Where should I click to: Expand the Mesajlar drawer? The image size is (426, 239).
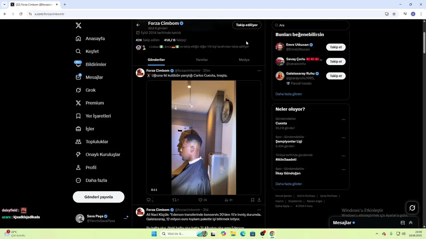tap(411, 223)
